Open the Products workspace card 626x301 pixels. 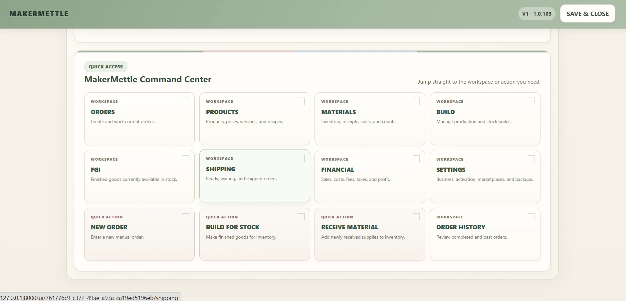coord(255,119)
